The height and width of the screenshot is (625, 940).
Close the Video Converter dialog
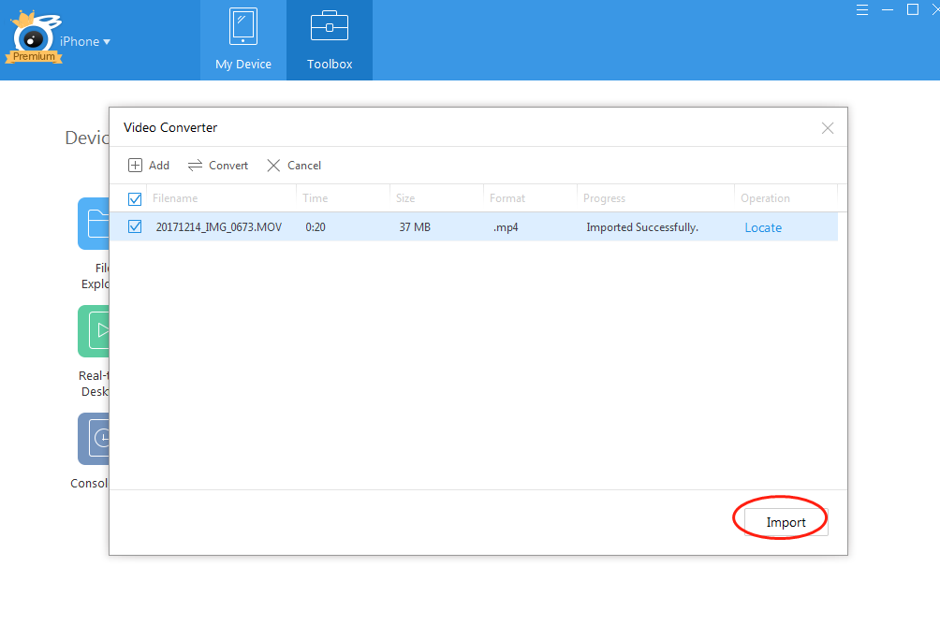click(828, 128)
